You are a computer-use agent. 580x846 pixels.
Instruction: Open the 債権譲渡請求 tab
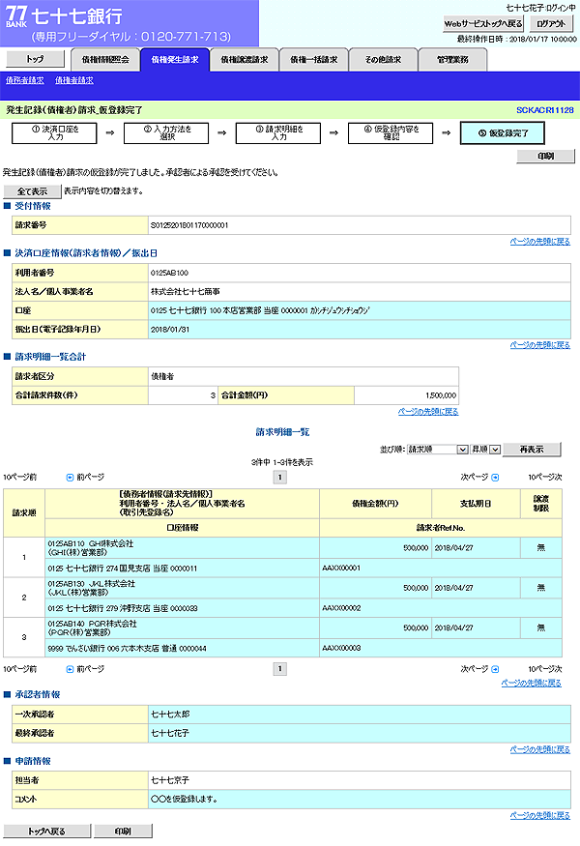tap(245, 59)
